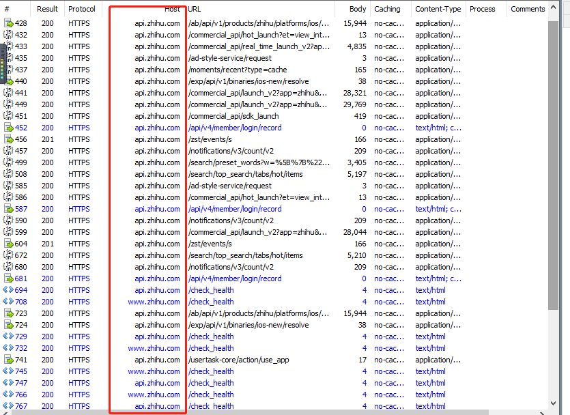The height and width of the screenshot is (415, 570).
Task: Click the horizontal scrollbar at the bottom
Action: pyautogui.click(x=273, y=412)
